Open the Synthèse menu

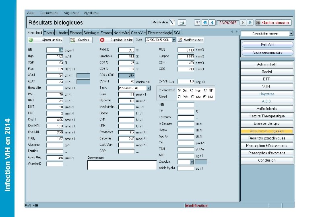(x=91, y=13)
